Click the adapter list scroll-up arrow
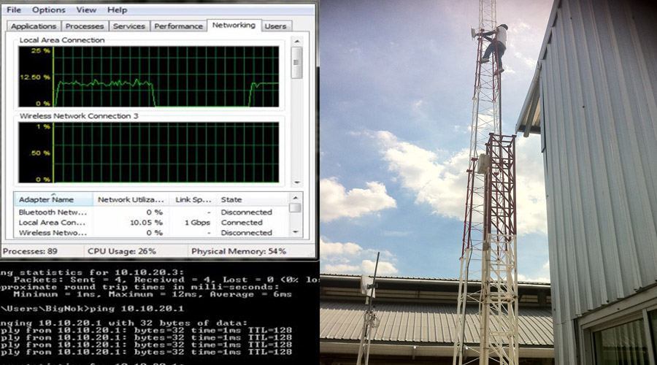The width and height of the screenshot is (657, 365). (296, 197)
